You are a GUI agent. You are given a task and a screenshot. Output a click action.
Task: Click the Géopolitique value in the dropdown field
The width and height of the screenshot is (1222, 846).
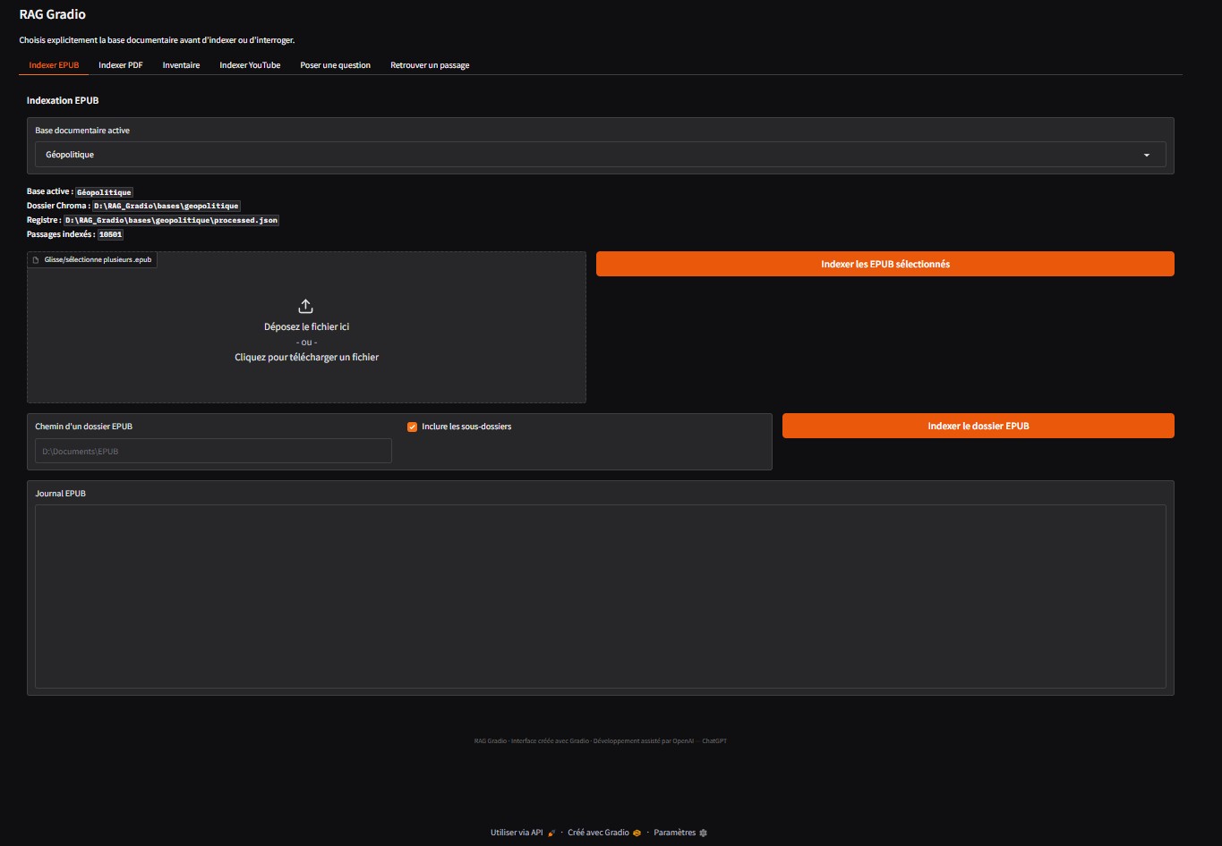pos(70,155)
